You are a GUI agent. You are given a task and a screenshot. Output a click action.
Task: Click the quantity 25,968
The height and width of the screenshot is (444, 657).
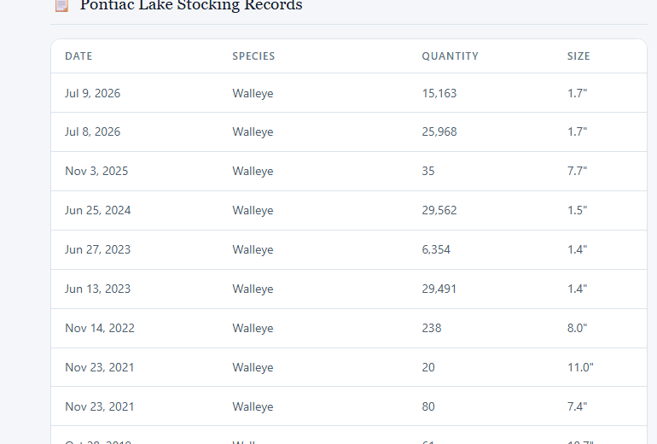(x=439, y=131)
